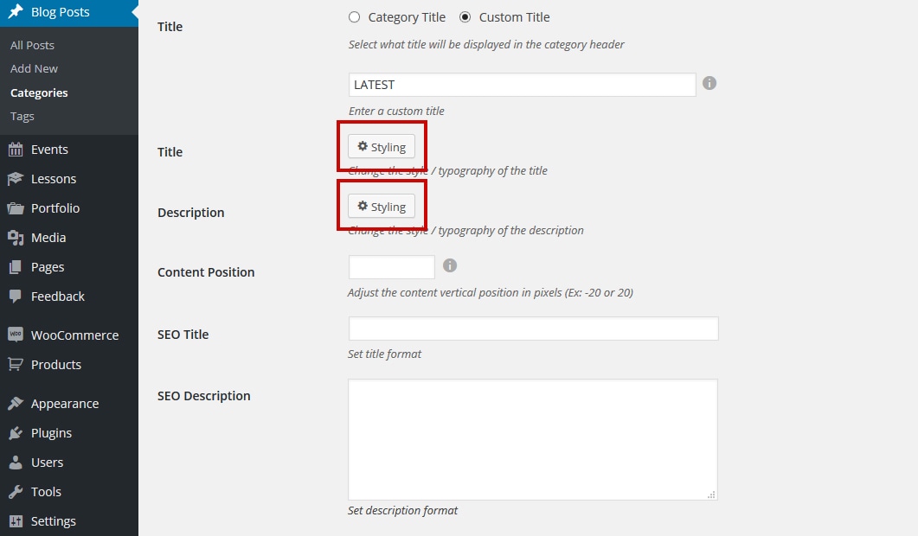
Task: Click the WooCommerce icon in sidebar
Action: [x=16, y=335]
